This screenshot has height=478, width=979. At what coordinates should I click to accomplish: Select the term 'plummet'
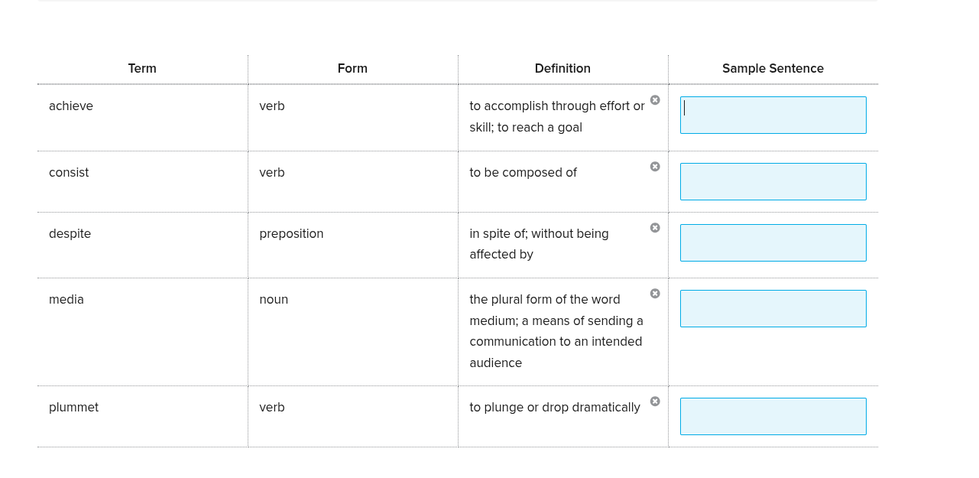click(73, 407)
